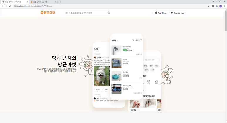Click the heart icon on the 10,000원 lamp listing

(x=140, y=54)
